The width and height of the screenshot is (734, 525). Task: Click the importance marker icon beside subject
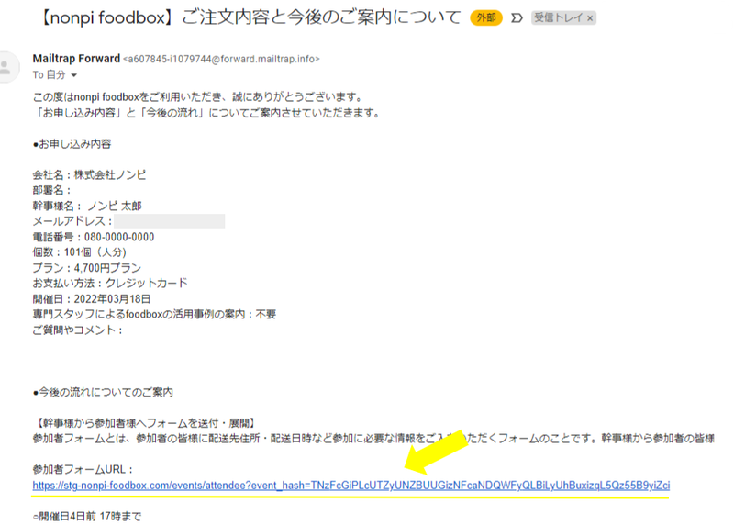tap(517, 18)
